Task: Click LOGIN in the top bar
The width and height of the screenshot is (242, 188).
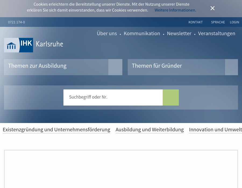Action: point(234,22)
